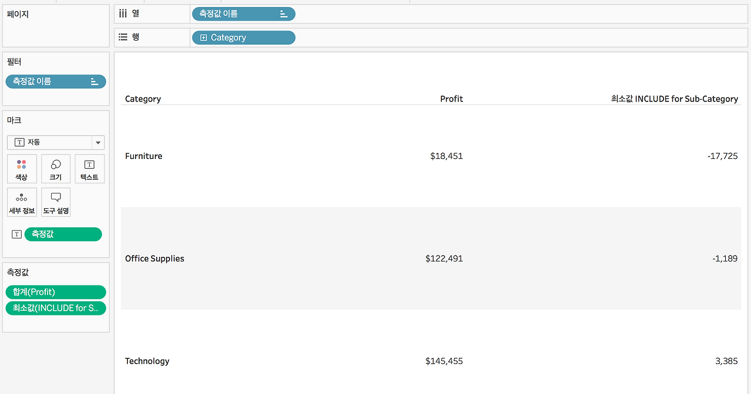Click the Category column header
Viewport: 751px width, 394px height.
click(x=143, y=99)
